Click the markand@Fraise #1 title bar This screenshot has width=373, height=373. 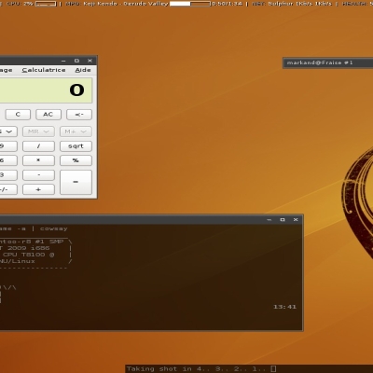point(328,62)
